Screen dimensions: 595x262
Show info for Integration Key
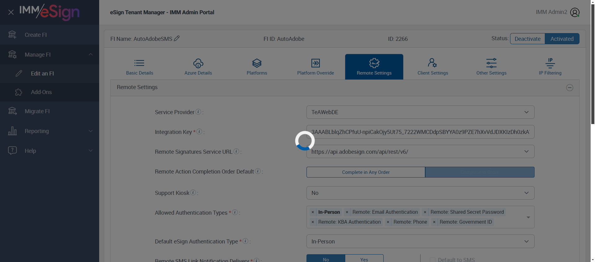[200, 131]
